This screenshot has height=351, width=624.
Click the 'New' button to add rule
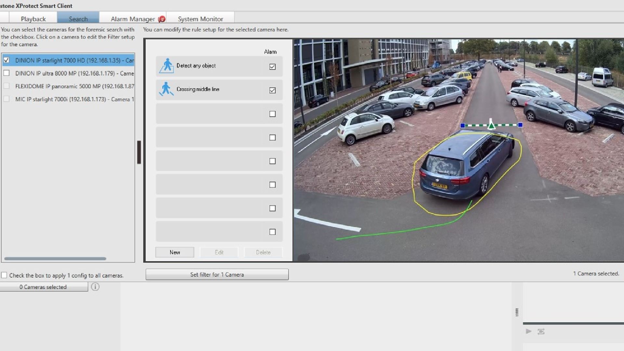pos(175,252)
